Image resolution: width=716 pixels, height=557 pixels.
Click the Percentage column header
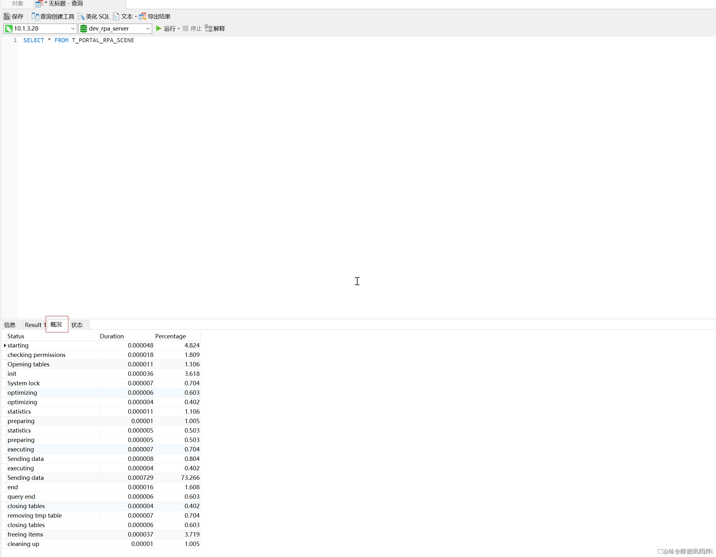[170, 336]
